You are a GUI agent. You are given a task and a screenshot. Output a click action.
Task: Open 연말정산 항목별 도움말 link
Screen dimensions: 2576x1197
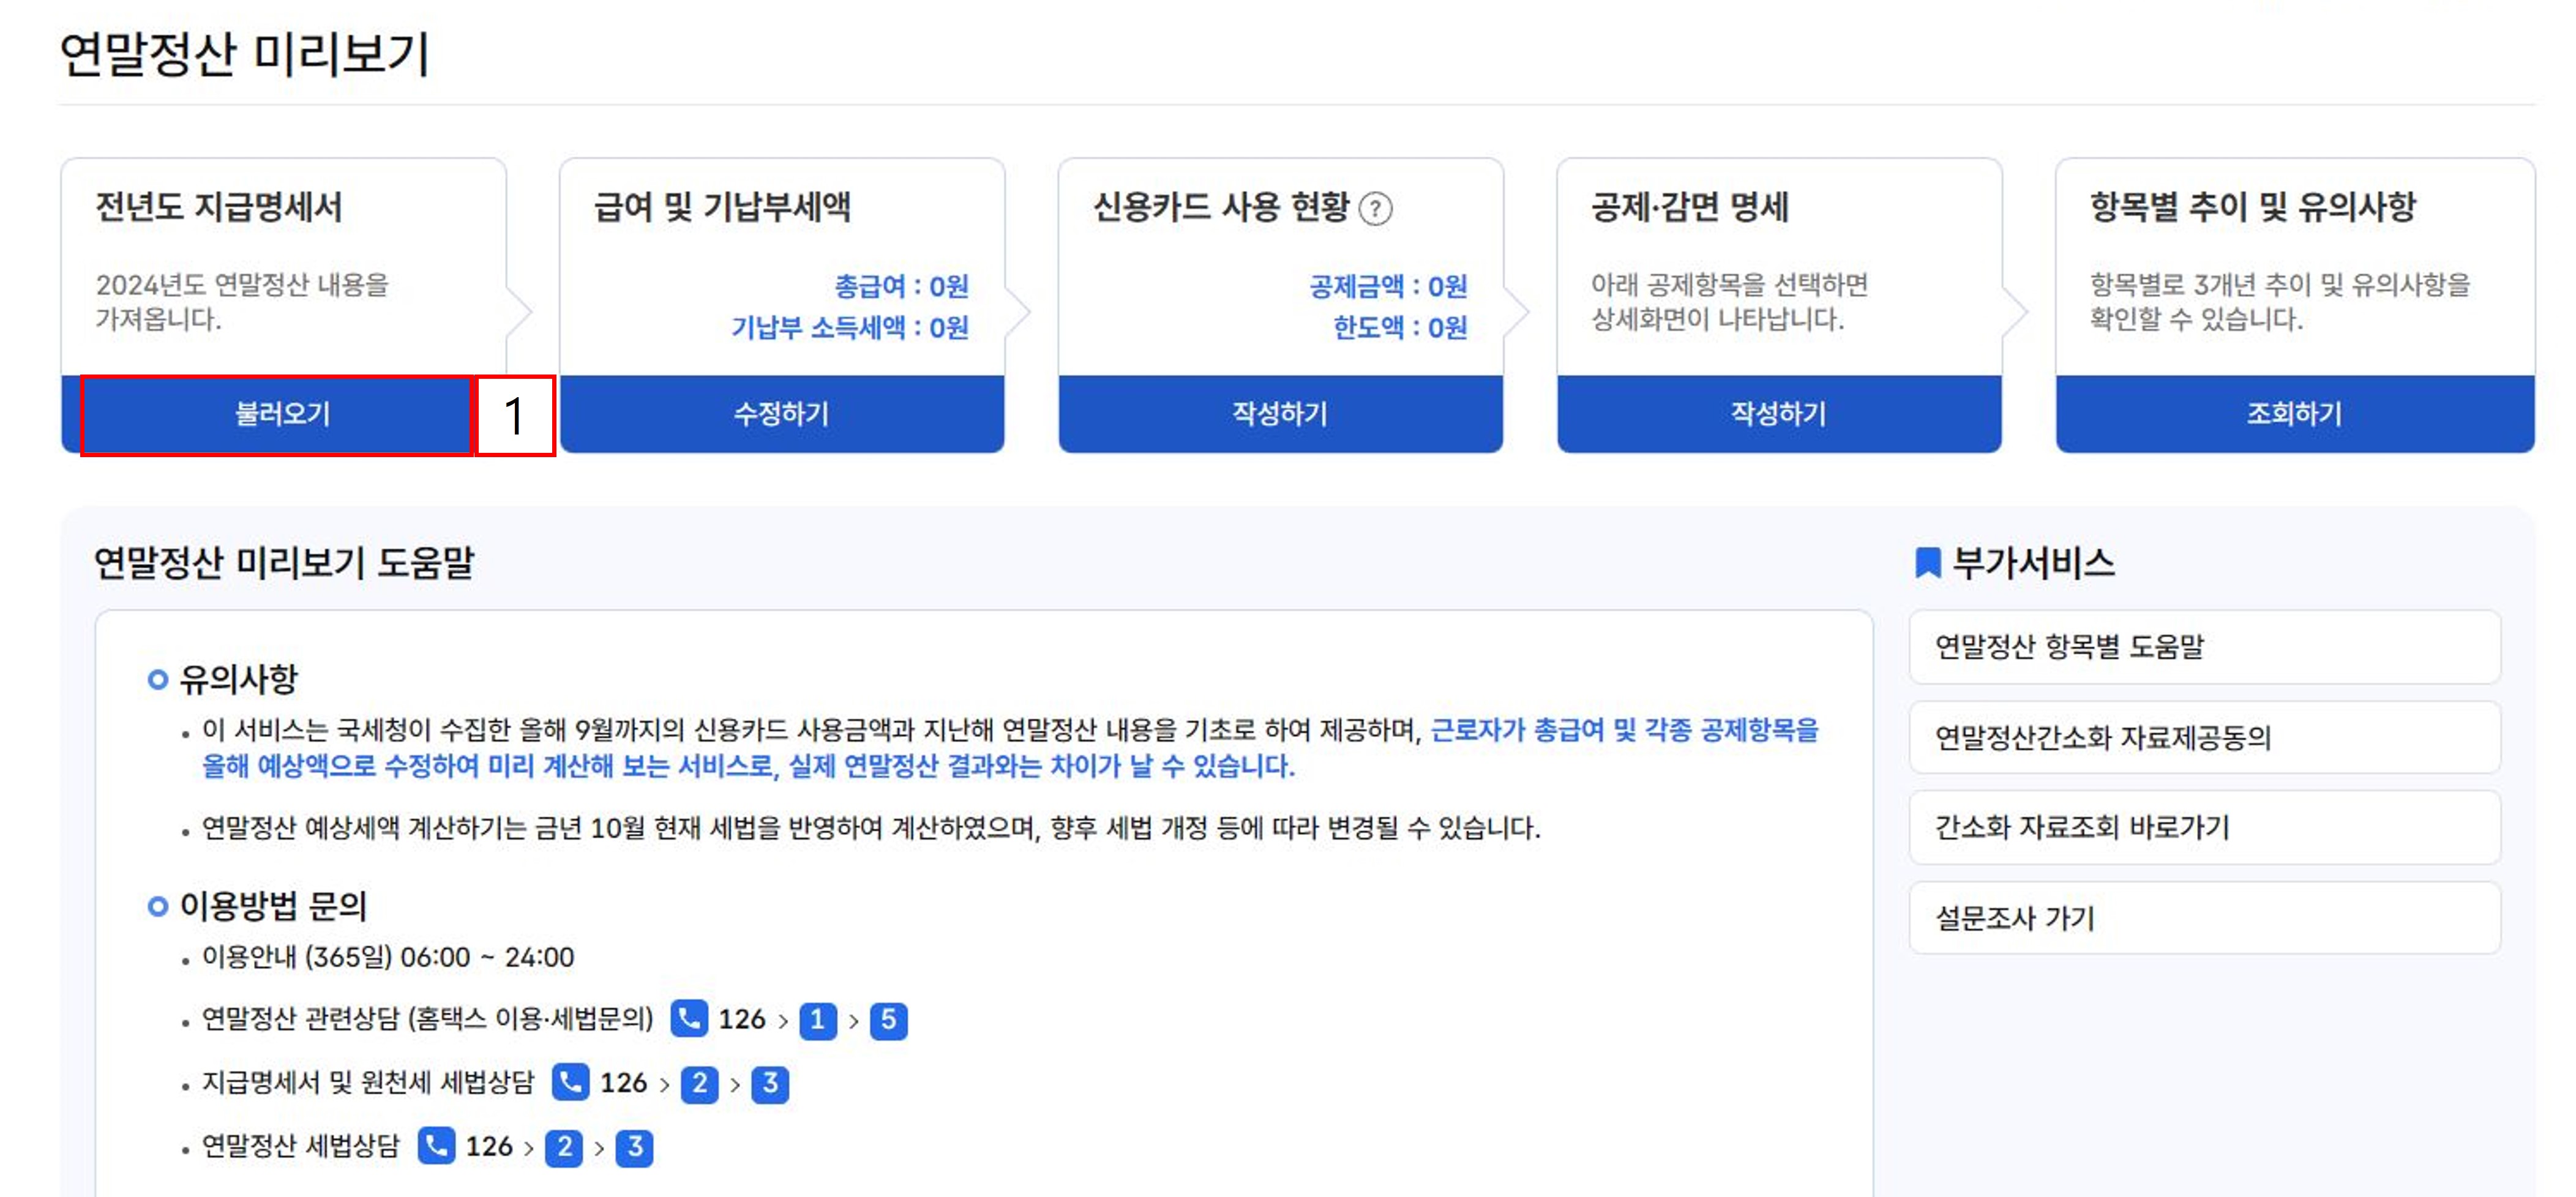tap(2204, 647)
